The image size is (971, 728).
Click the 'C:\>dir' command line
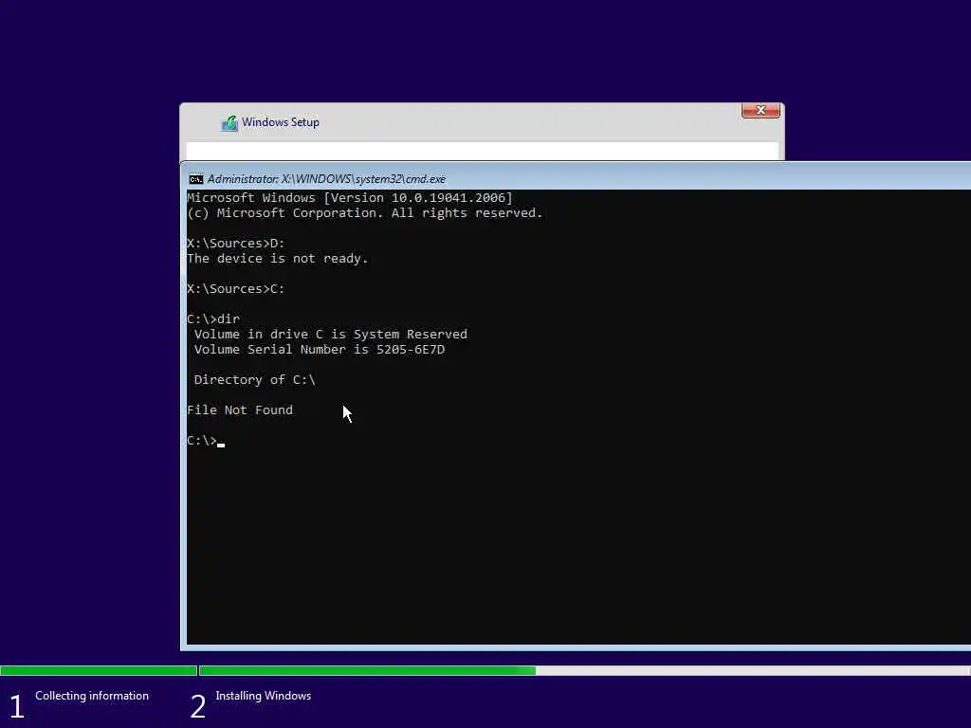[213, 319]
